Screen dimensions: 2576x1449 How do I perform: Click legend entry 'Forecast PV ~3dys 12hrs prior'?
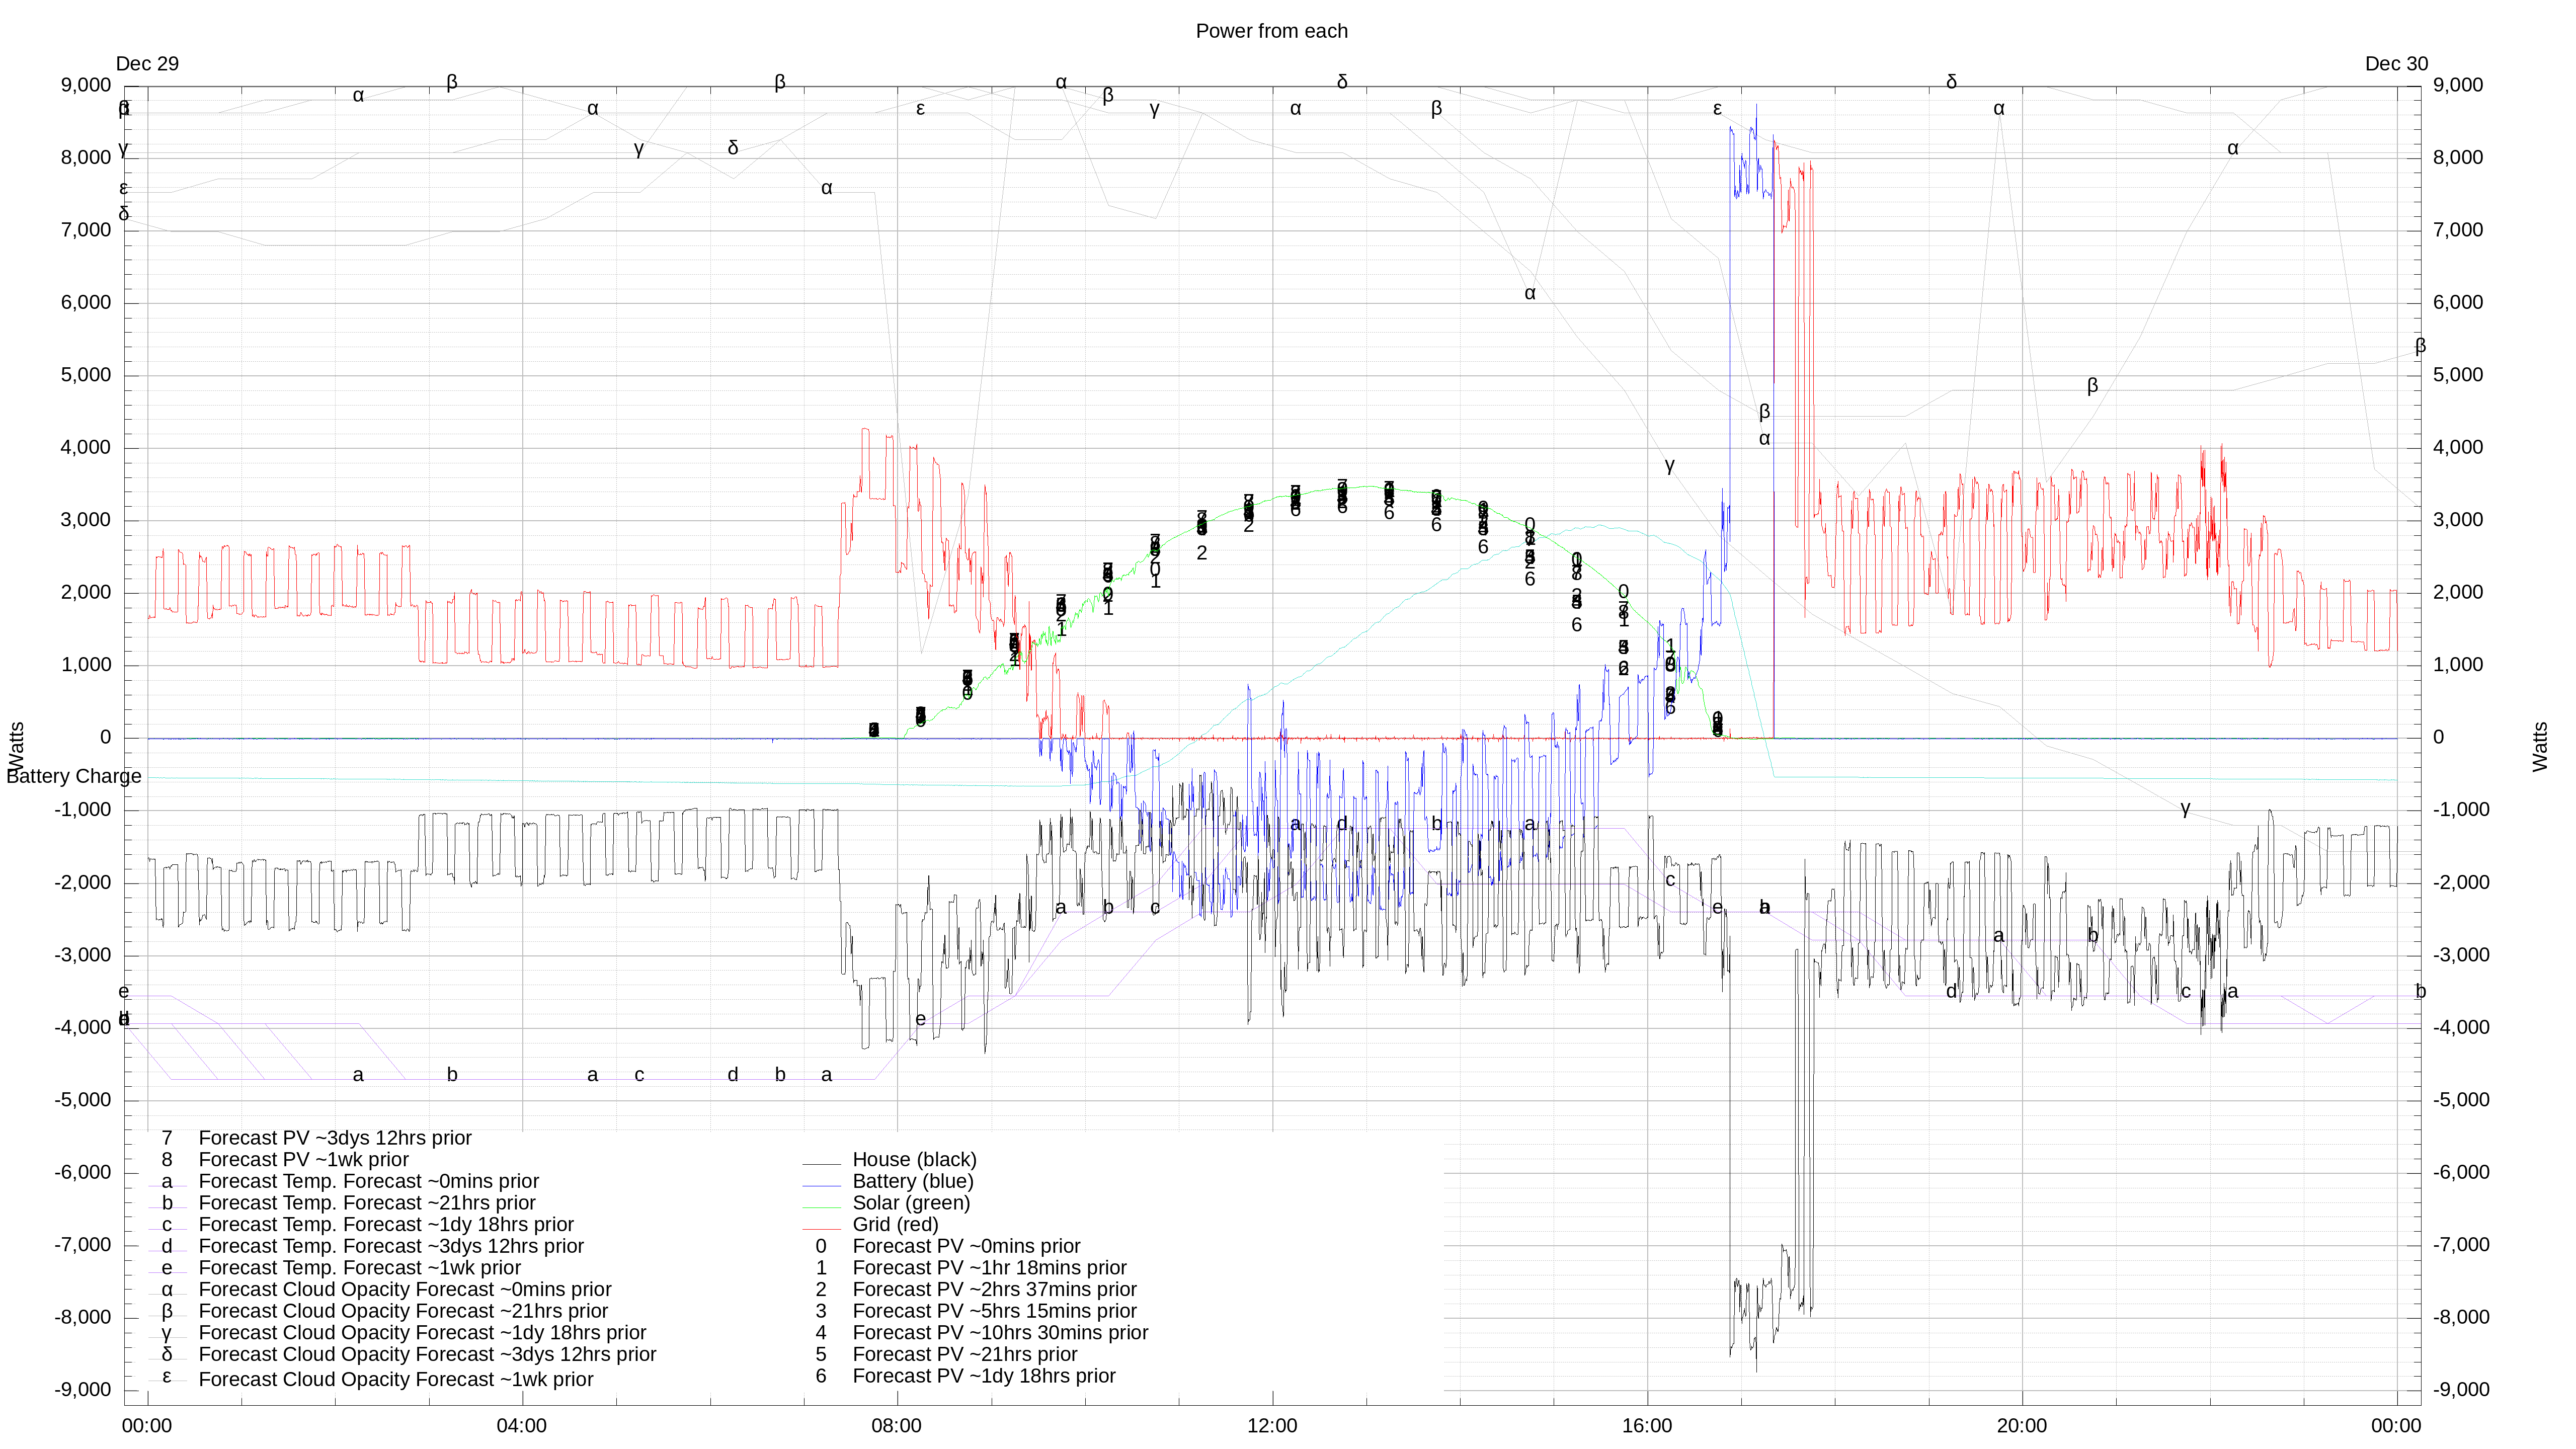[x=335, y=1138]
